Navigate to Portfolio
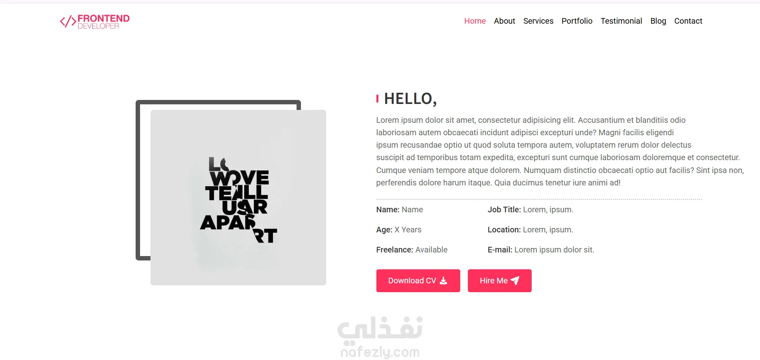This screenshot has height=360, width=760. (x=577, y=21)
